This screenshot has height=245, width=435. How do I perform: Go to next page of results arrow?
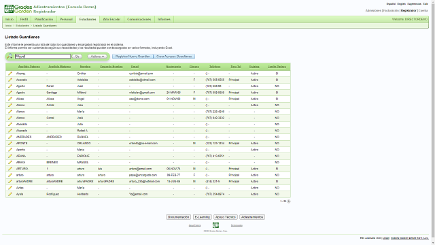click(289, 201)
